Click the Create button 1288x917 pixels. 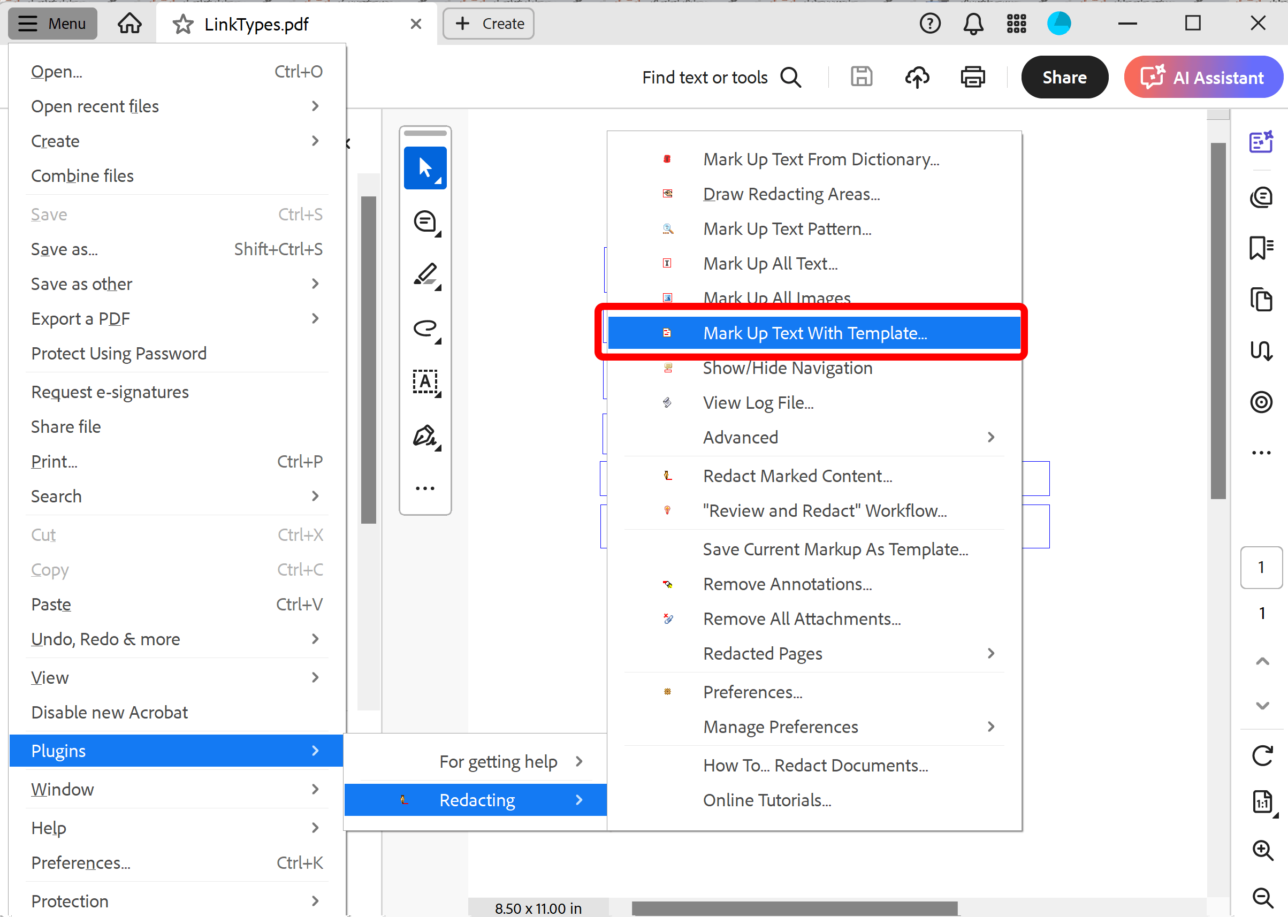(489, 24)
